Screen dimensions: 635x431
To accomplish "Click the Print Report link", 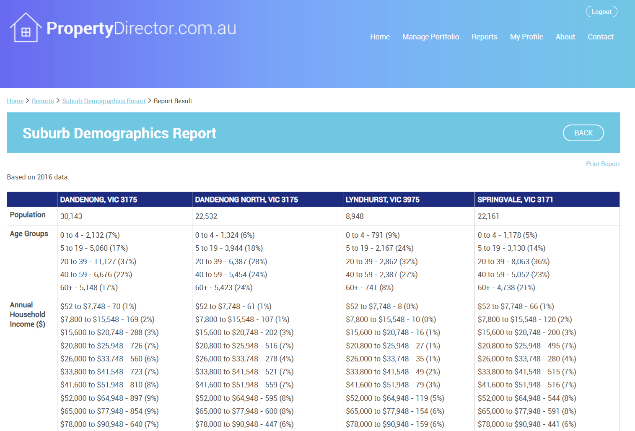I will click(x=602, y=164).
